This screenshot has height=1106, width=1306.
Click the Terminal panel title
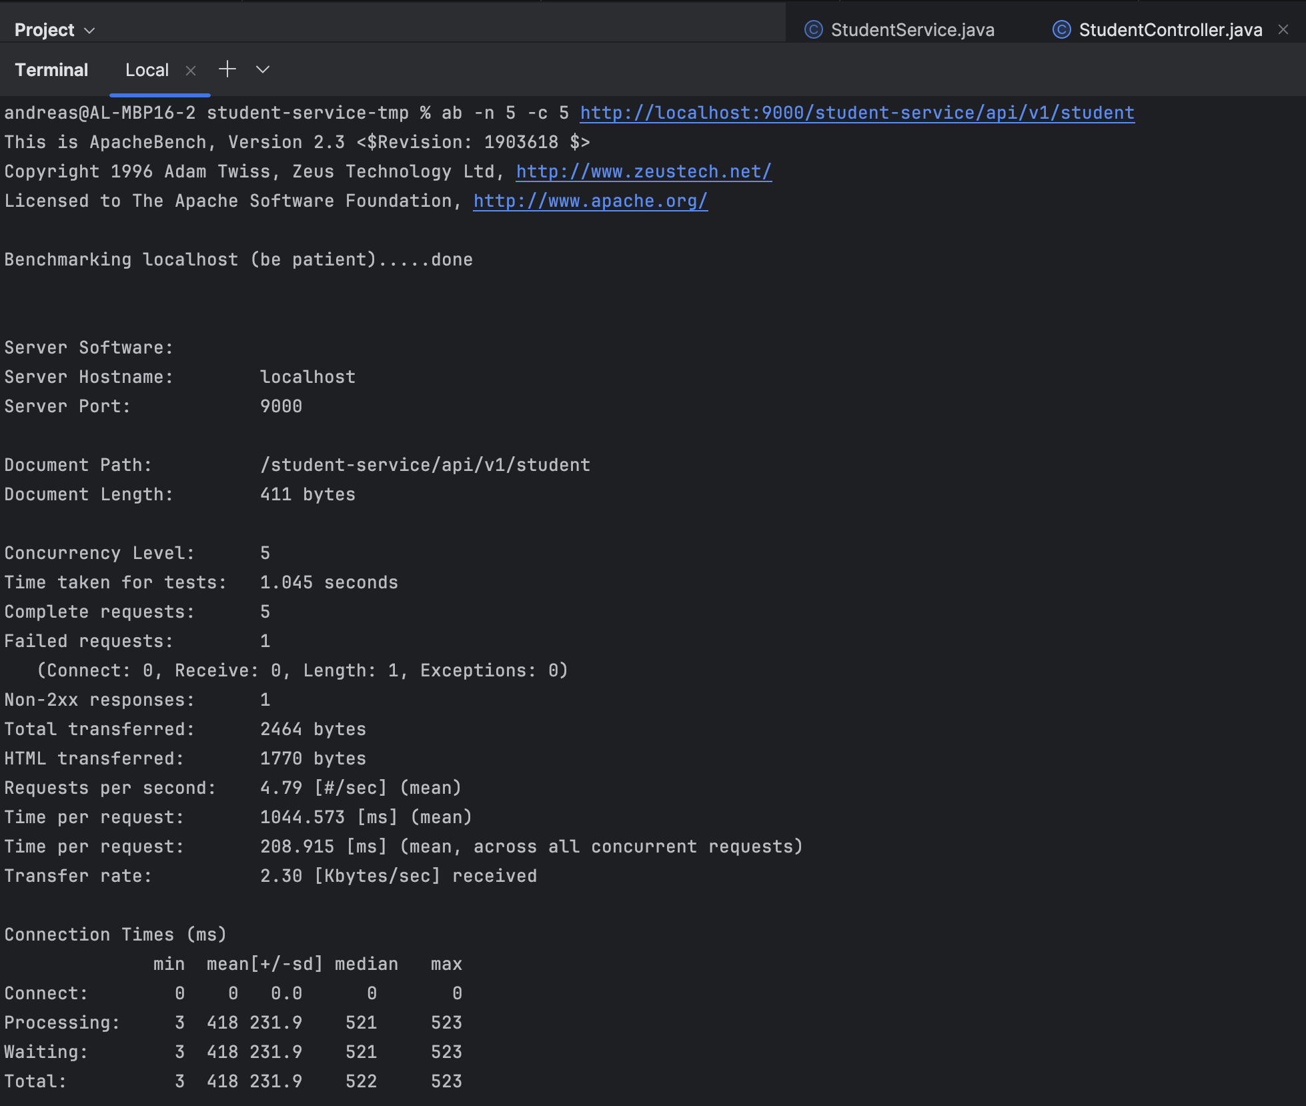click(x=51, y=70)
